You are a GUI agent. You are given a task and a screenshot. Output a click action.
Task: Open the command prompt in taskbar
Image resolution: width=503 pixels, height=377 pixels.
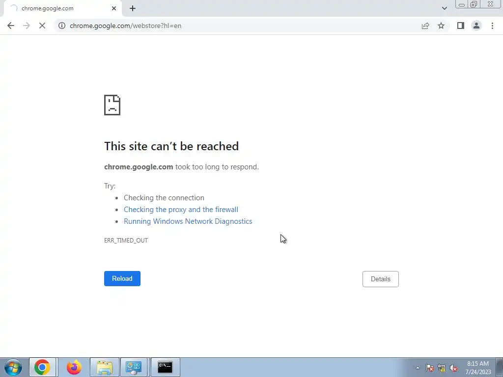tap(165, 367)
